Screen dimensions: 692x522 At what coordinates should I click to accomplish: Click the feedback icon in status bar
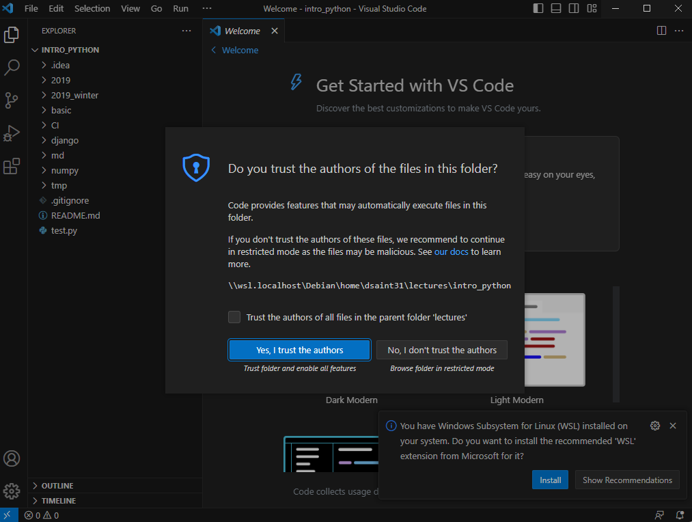[659, 515]
